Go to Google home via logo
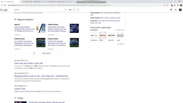The height and width of the screenshot is (103, 183). point(4,10)
